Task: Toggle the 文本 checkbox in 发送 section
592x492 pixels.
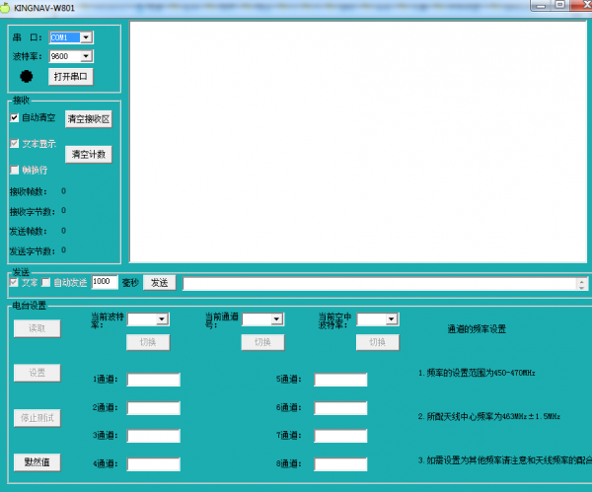Action: click(14, 282)
